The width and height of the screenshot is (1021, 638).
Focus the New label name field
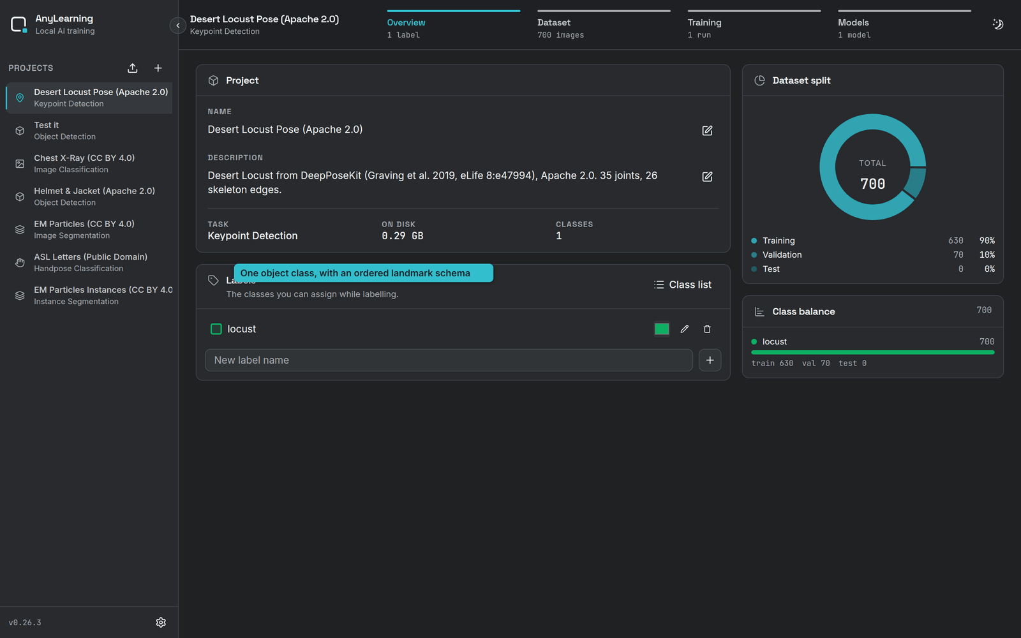449,360
